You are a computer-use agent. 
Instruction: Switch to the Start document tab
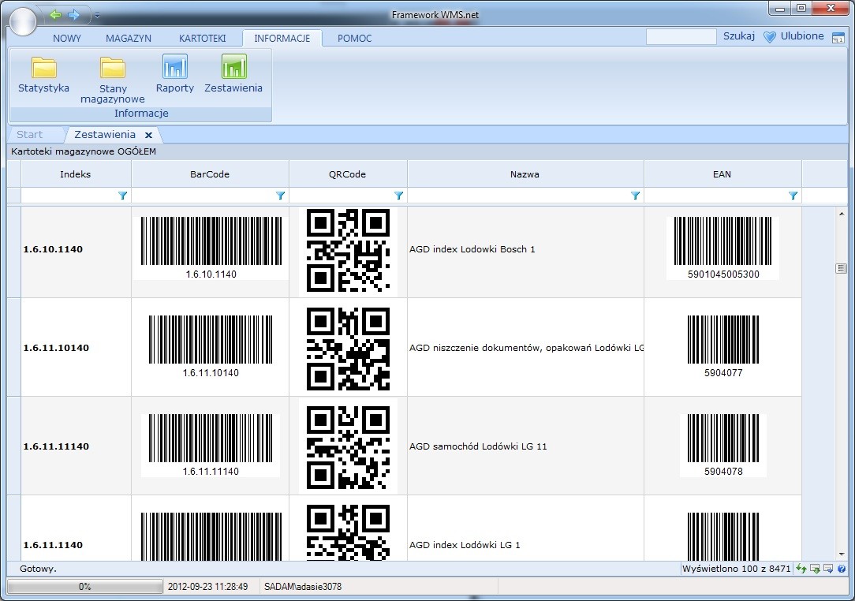tap(29, 135)
